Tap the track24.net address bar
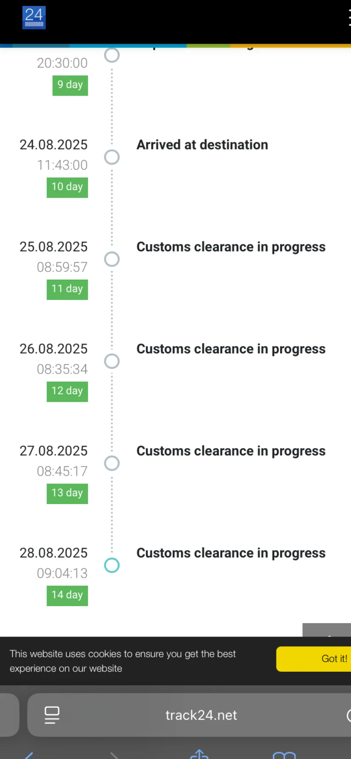 tap(201, 715)
